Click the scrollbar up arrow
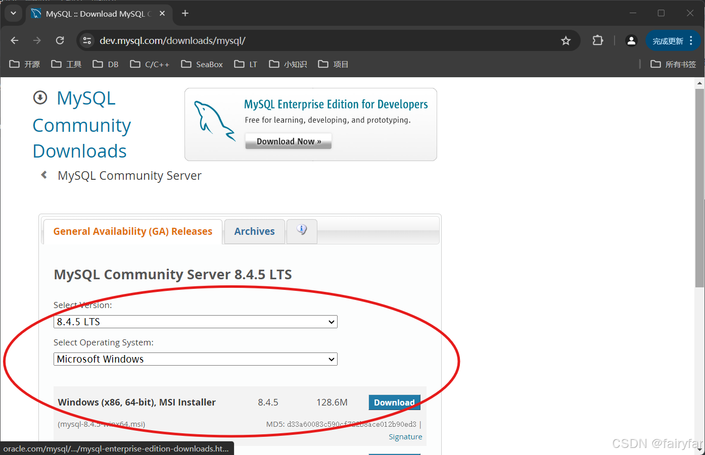 coord(700,83)
